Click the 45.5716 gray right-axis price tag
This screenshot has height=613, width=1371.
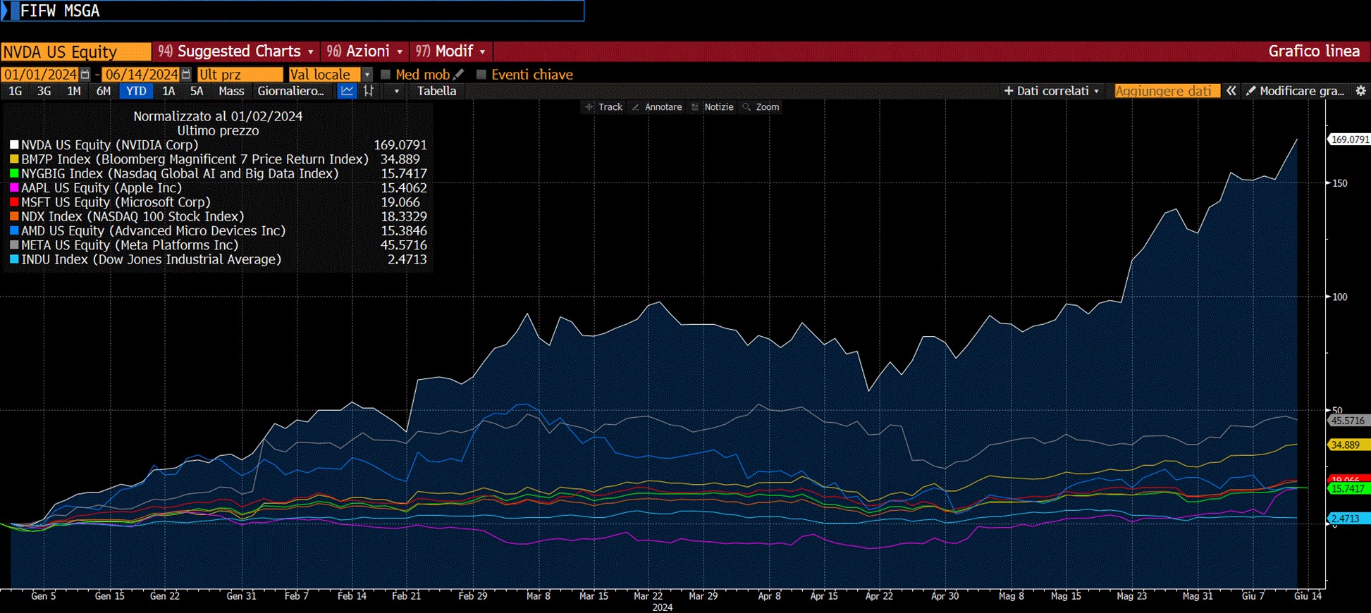pos(1349,421)
